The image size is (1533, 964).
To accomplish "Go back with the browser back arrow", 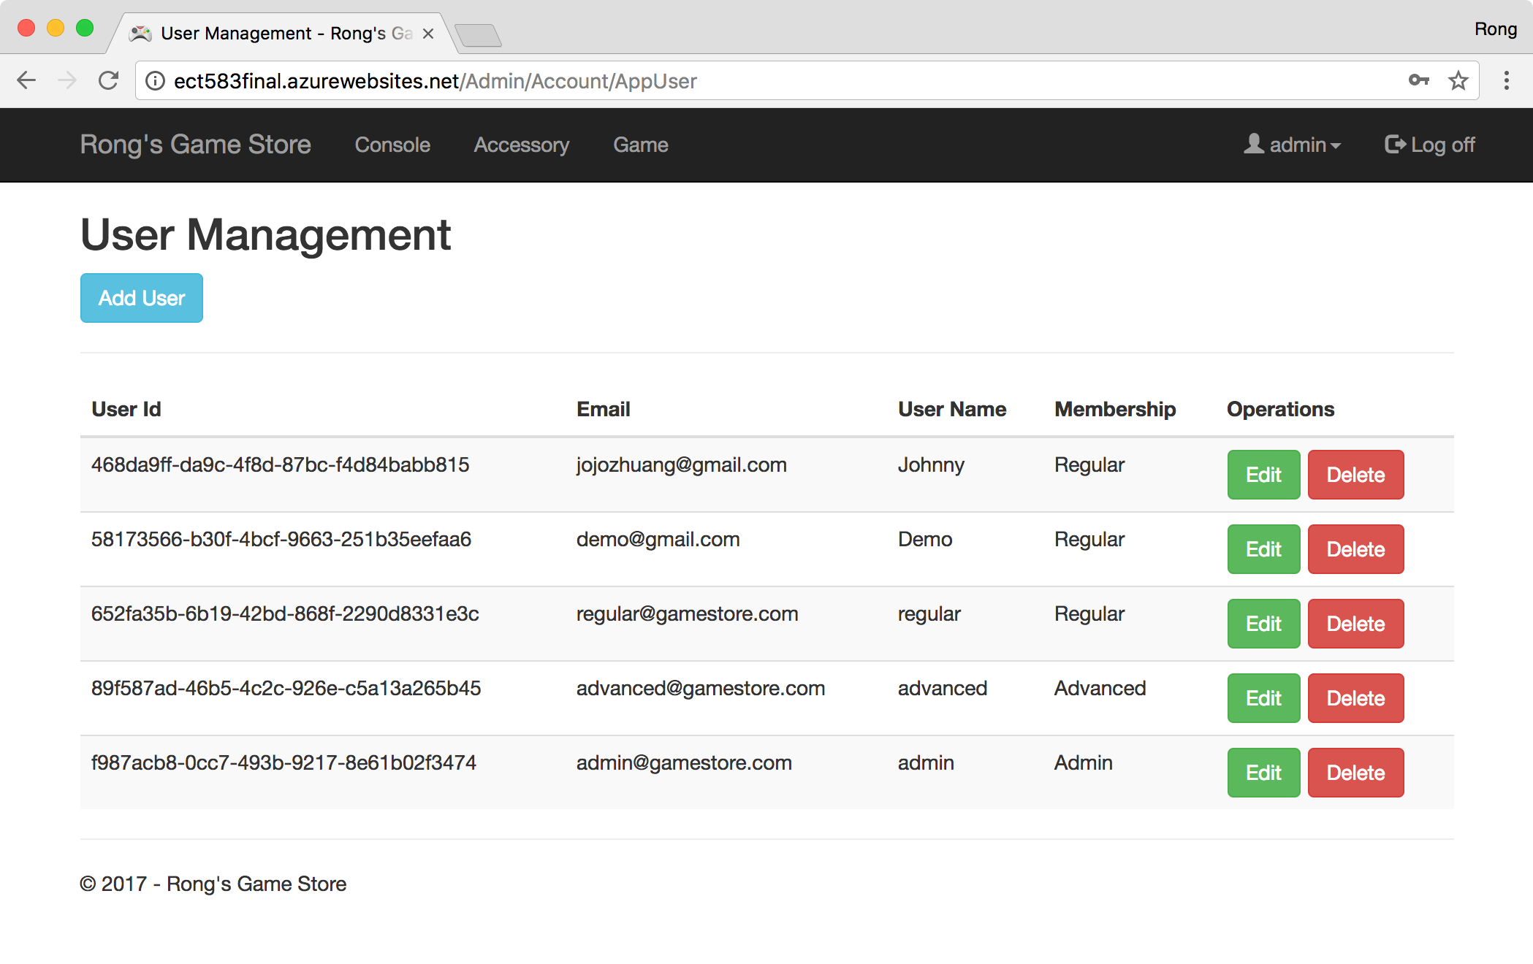I will [x=26, y=80].
